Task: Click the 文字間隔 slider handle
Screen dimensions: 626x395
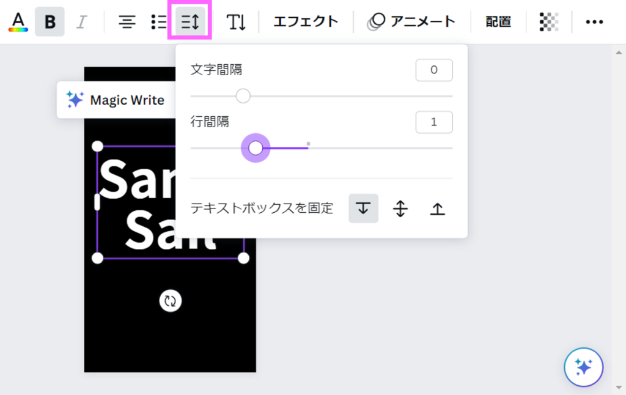Action: pyautogui.click(x=243, y=96)
